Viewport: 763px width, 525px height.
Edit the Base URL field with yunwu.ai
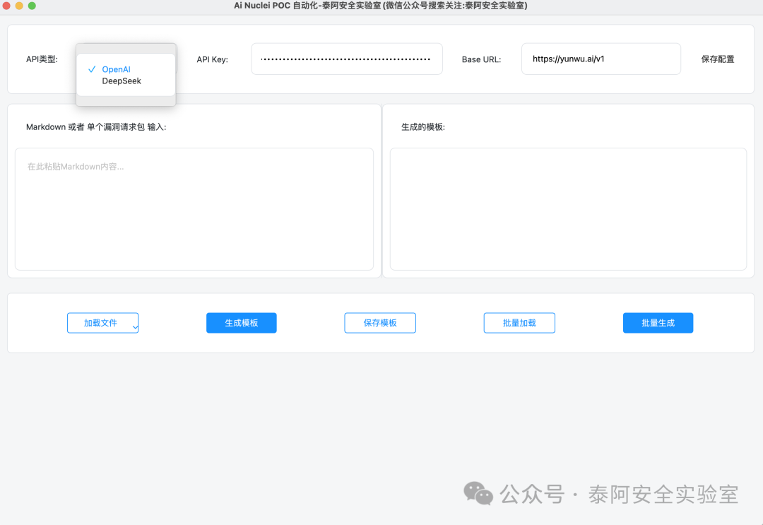[x=601, y=59]
